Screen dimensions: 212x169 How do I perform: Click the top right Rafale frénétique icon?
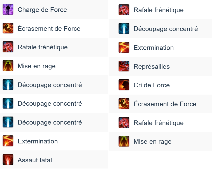point(124,10)
